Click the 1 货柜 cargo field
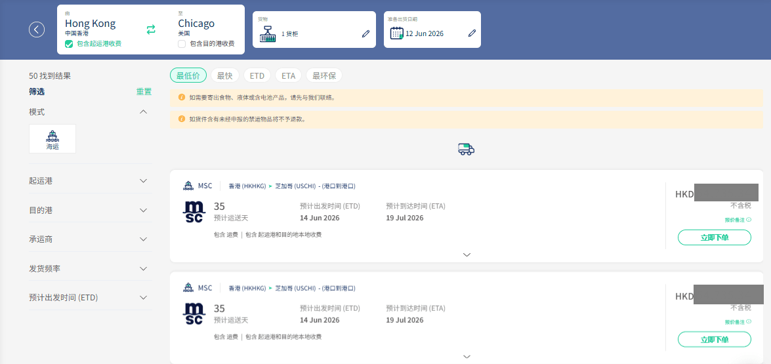 tap(314, 30)
